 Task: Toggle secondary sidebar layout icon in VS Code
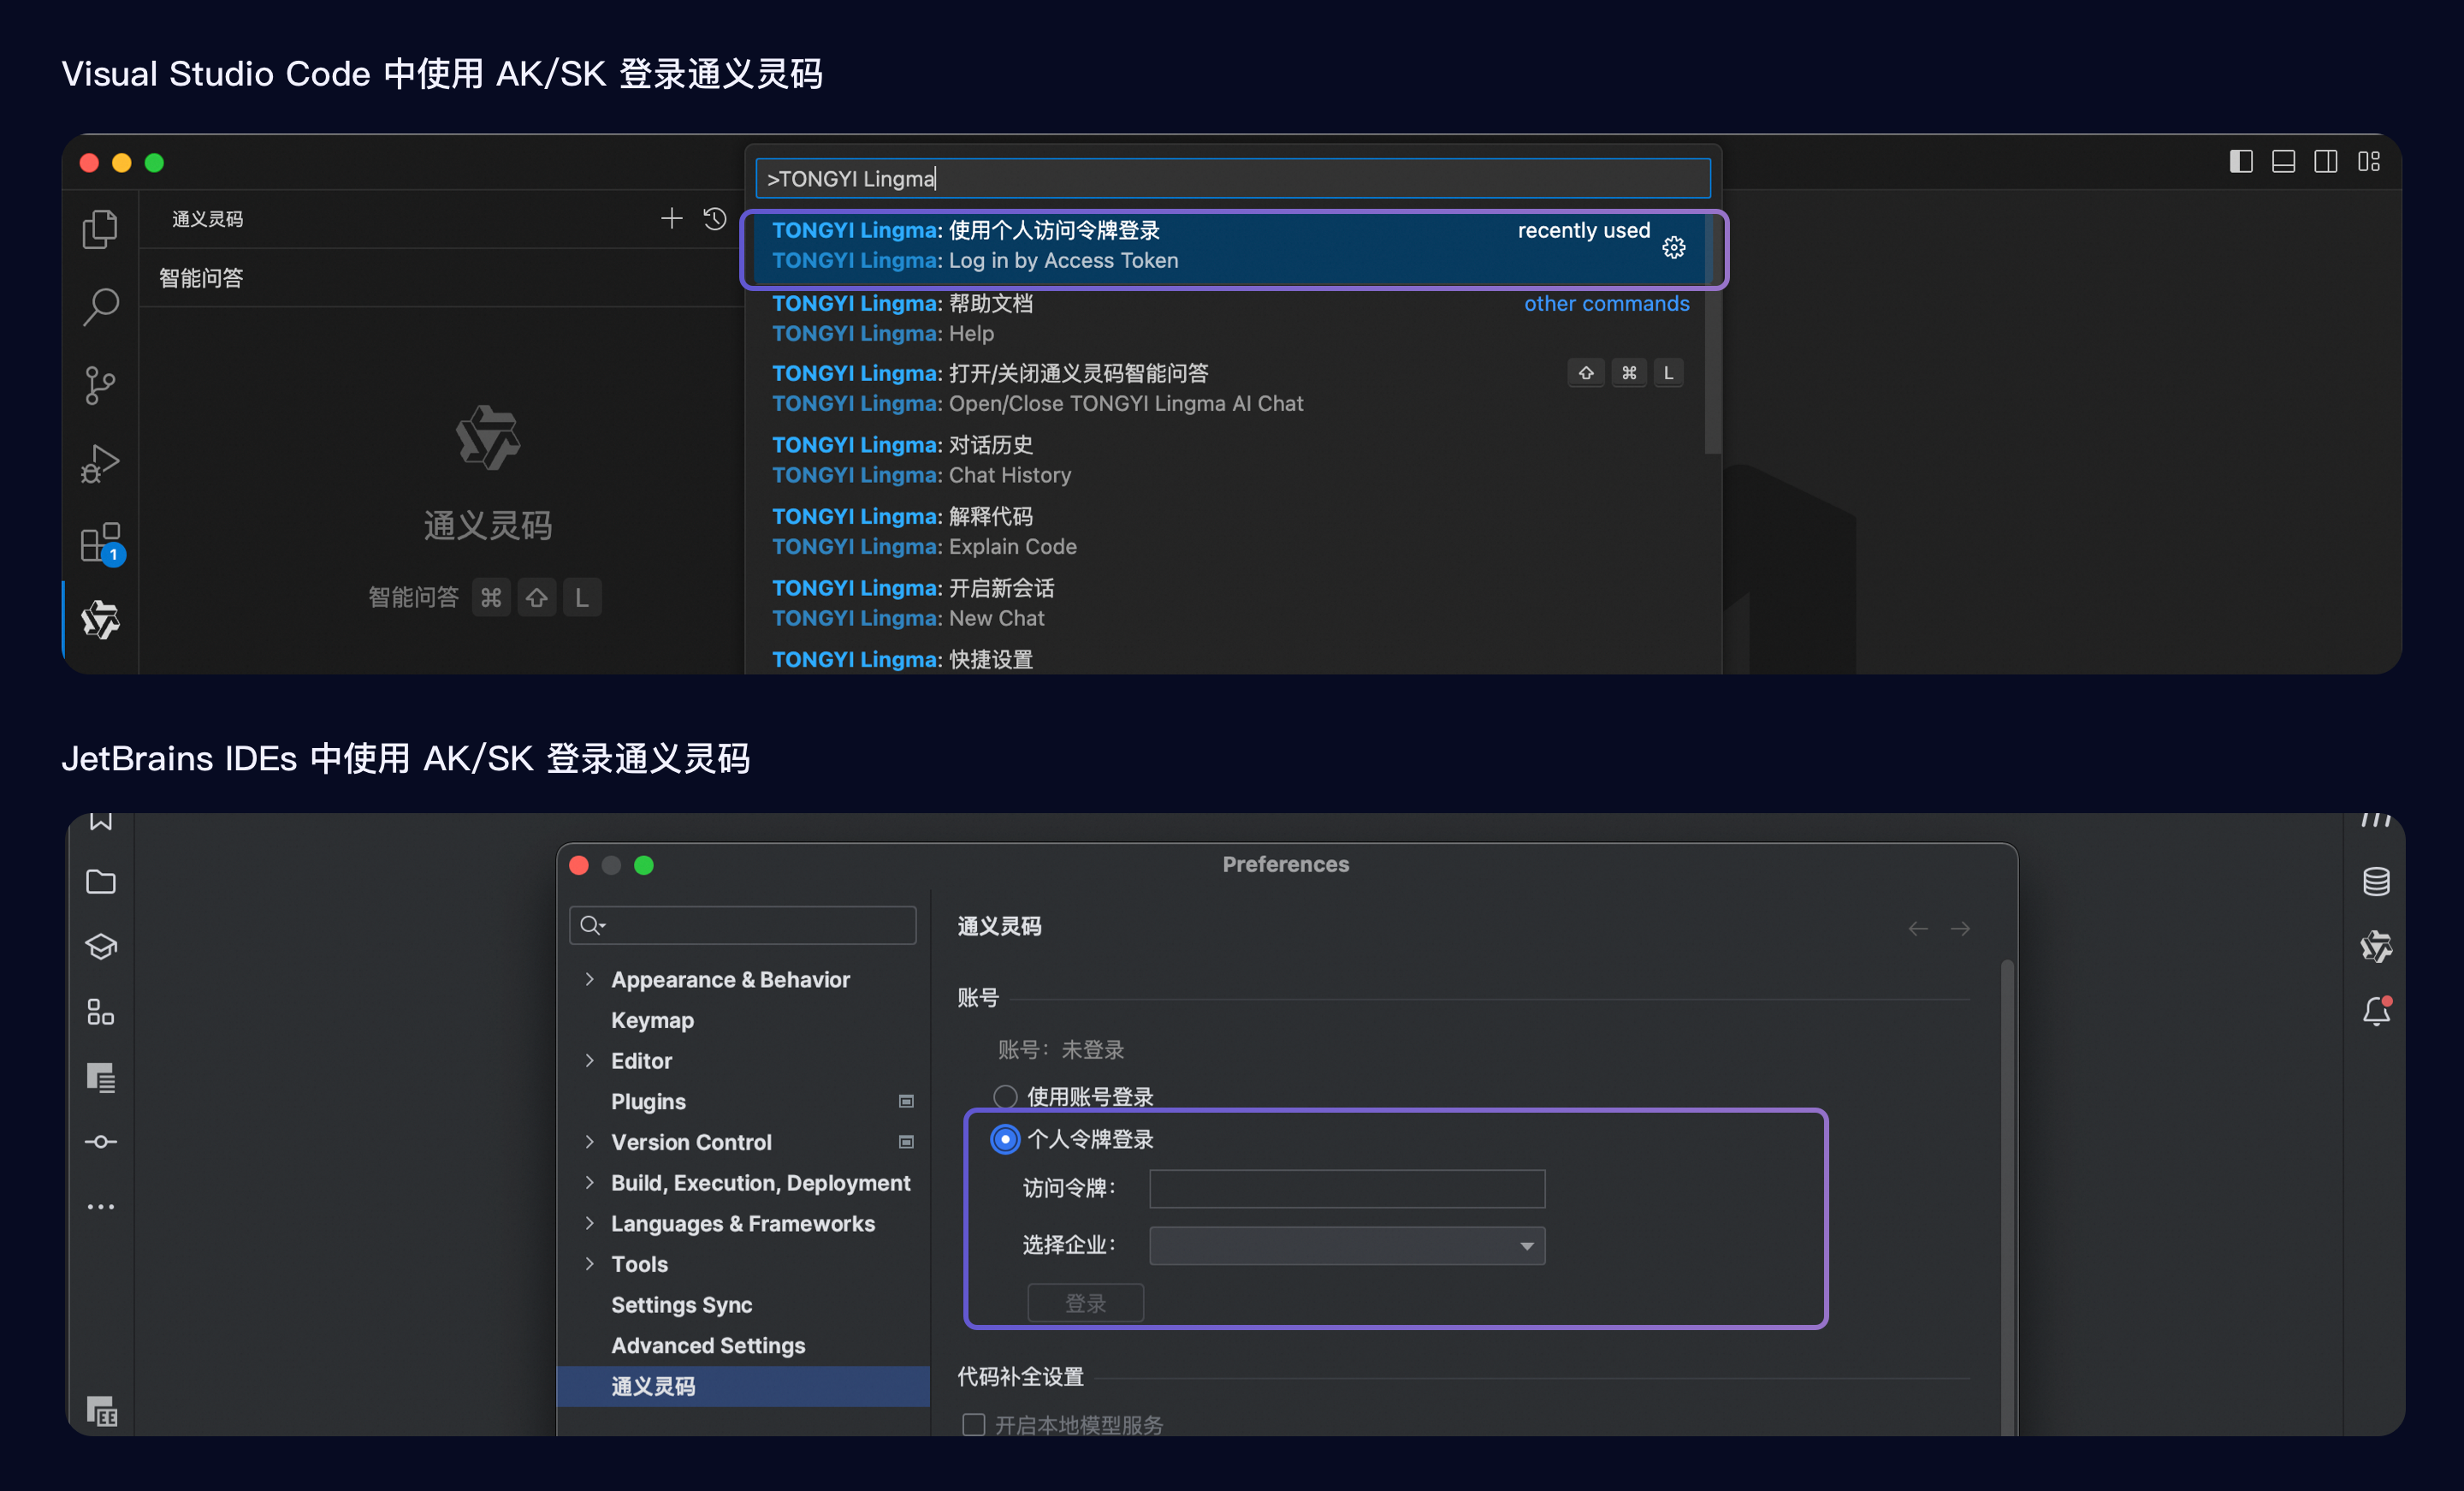point(2326,161)
